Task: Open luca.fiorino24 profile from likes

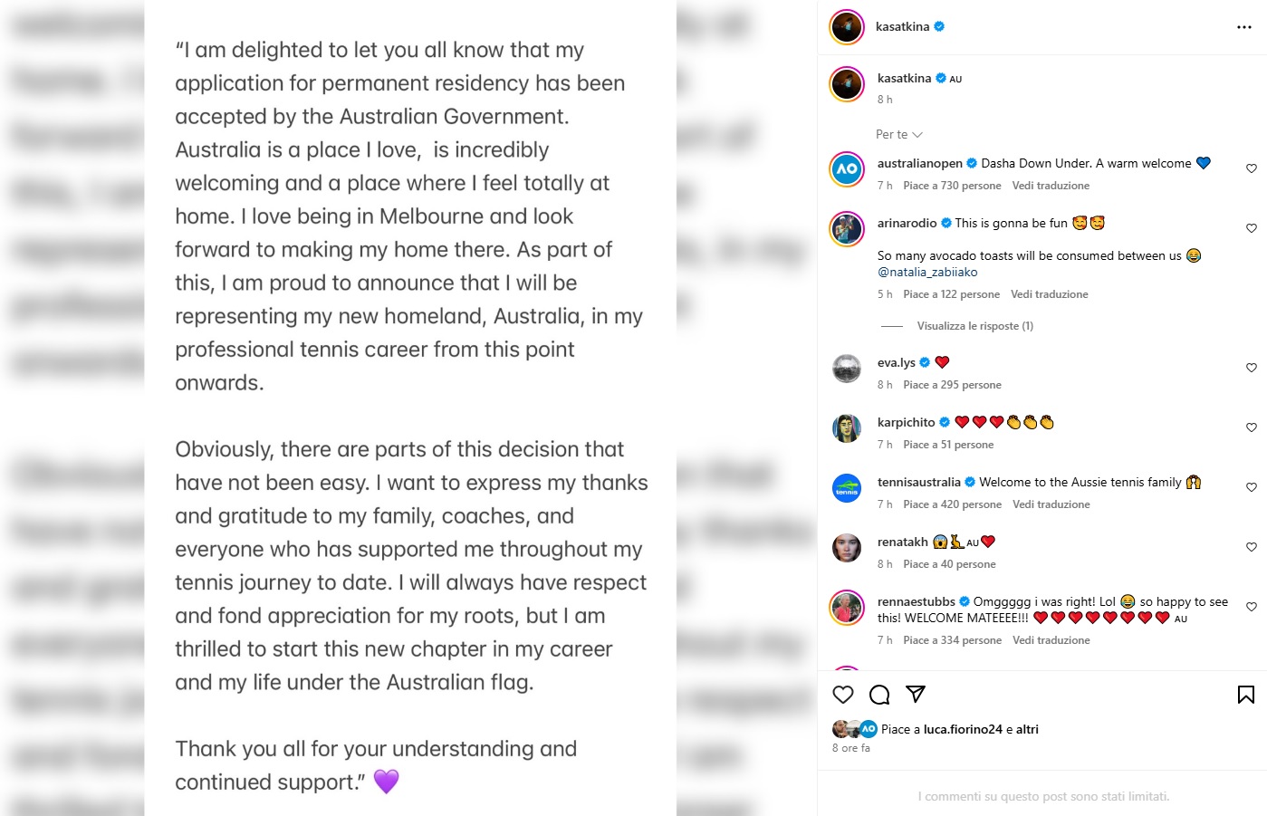Action: point(963,729)
